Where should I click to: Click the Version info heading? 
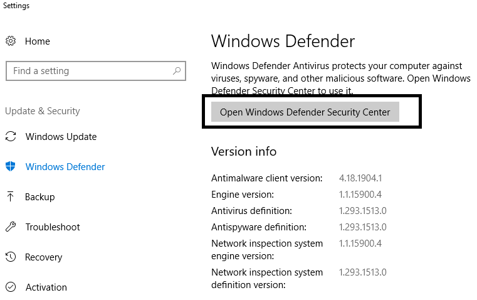click(x=244, y=151)
